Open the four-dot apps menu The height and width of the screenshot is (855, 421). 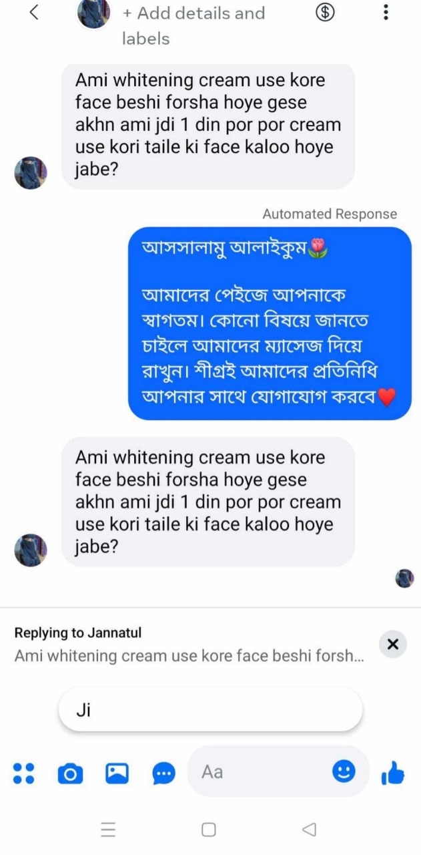point(24,774)
